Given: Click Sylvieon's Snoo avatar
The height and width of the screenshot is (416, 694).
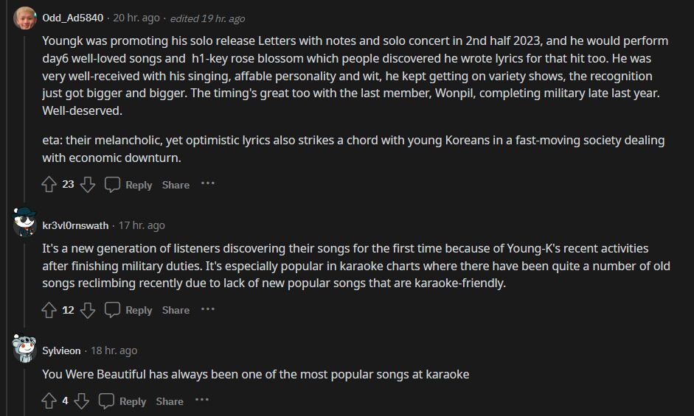Looking at the screenshot, I should click(x=25, y=348).
